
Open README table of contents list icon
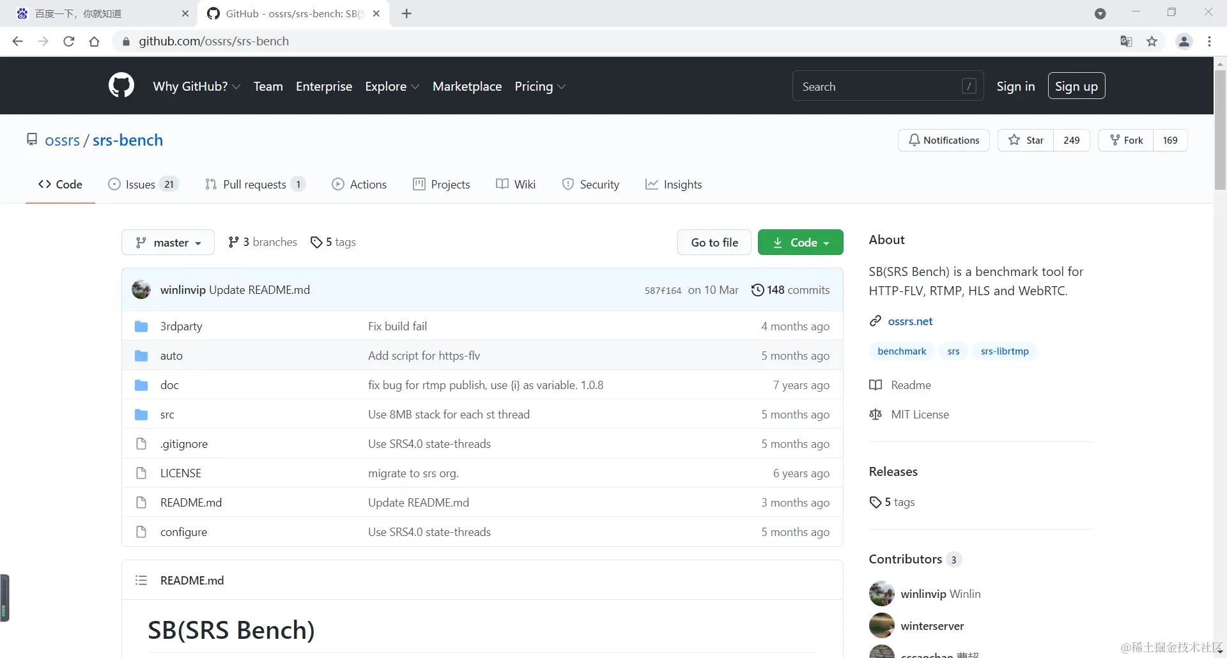(141, 580)
